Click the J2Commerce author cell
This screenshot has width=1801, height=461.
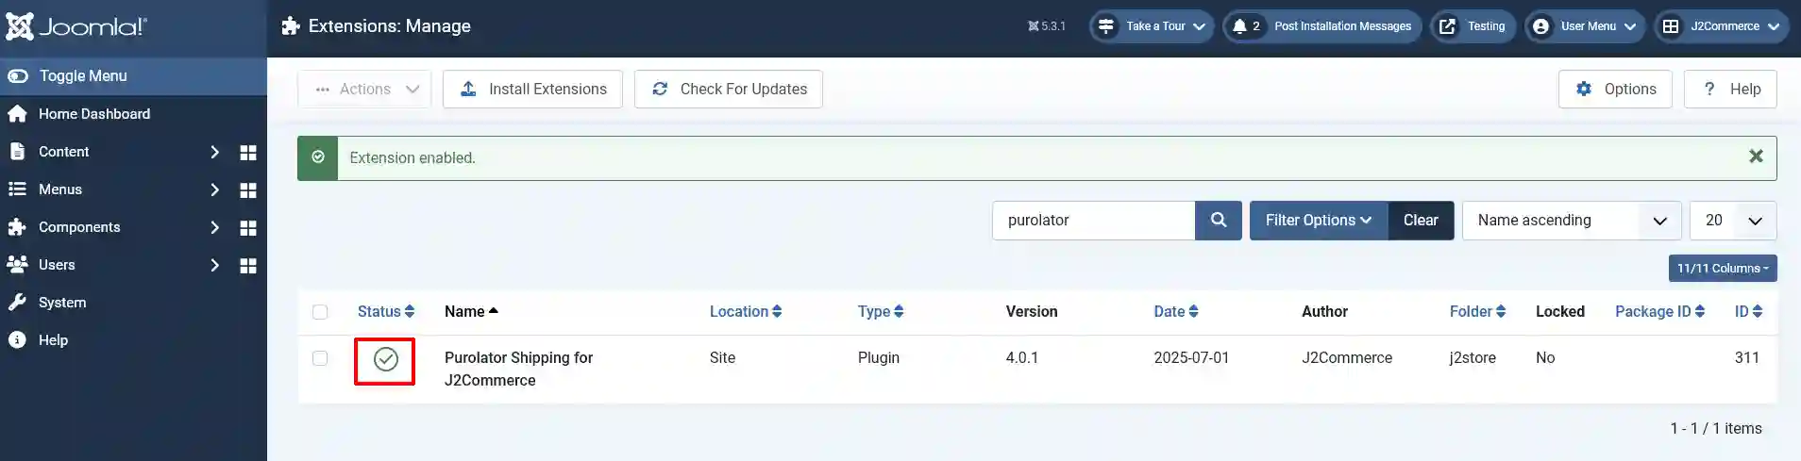(1347, 358)
